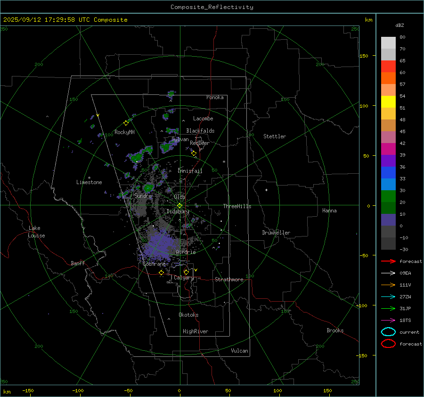Image resolution: width=424 pixels, height=397 pixels.
Task: Click the 'Didsbury' map label
Action: (178, 211)
